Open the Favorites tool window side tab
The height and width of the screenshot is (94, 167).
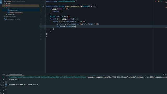[1, 91]
